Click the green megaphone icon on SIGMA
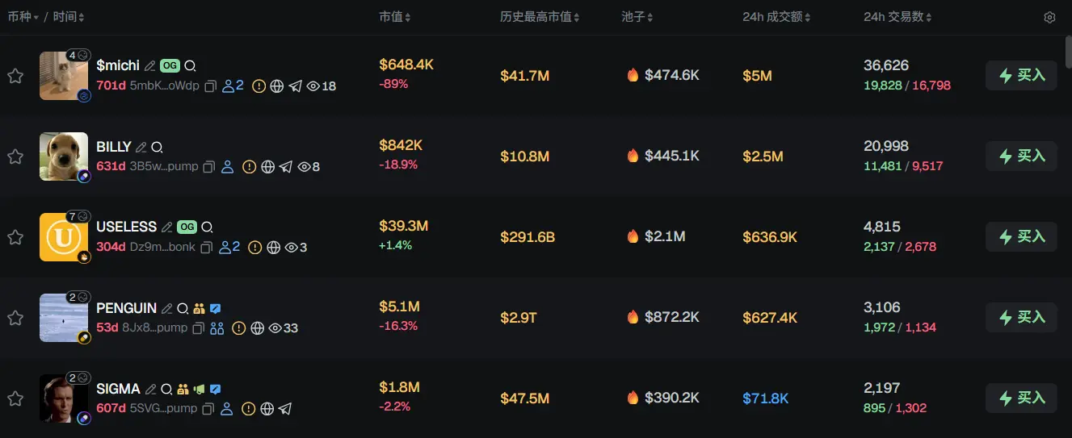This screenshot has height=438, width=1072. pos(199,389)
